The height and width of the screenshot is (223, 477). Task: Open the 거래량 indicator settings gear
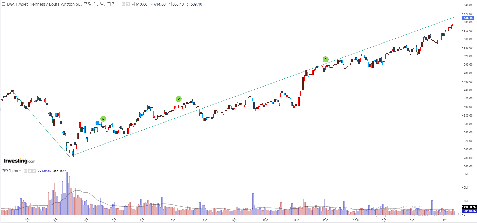(30, 171)
